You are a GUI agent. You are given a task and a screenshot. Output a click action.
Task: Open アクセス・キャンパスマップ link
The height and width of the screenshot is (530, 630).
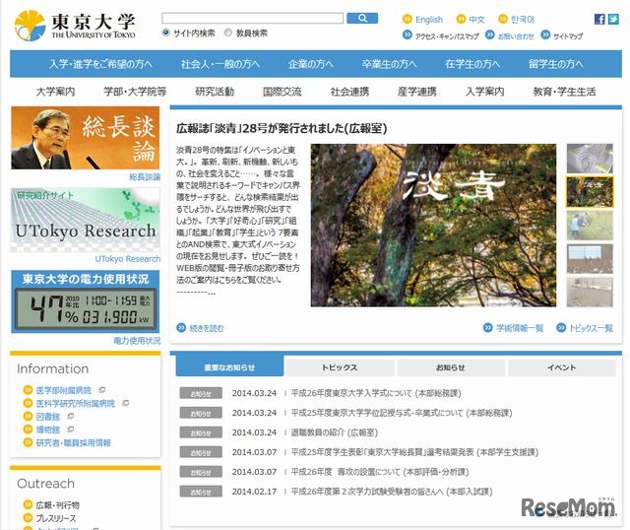pos(447,36)
